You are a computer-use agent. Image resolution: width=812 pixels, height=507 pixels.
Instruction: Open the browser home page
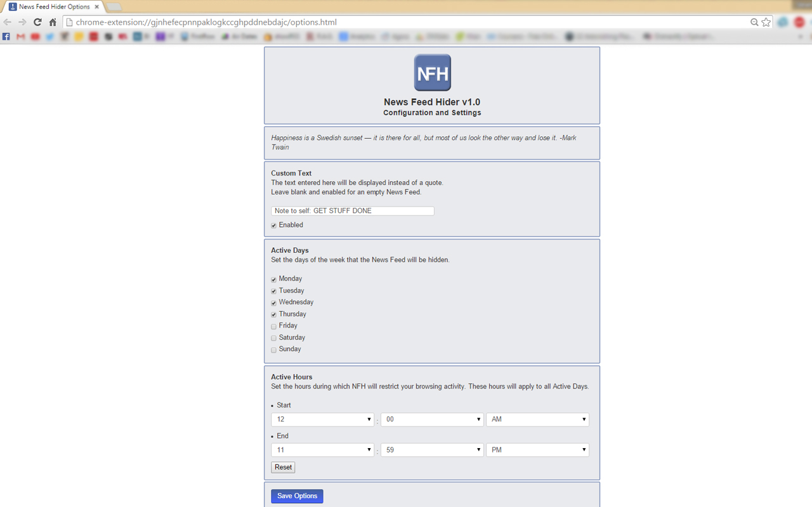(x=52, y=21)
